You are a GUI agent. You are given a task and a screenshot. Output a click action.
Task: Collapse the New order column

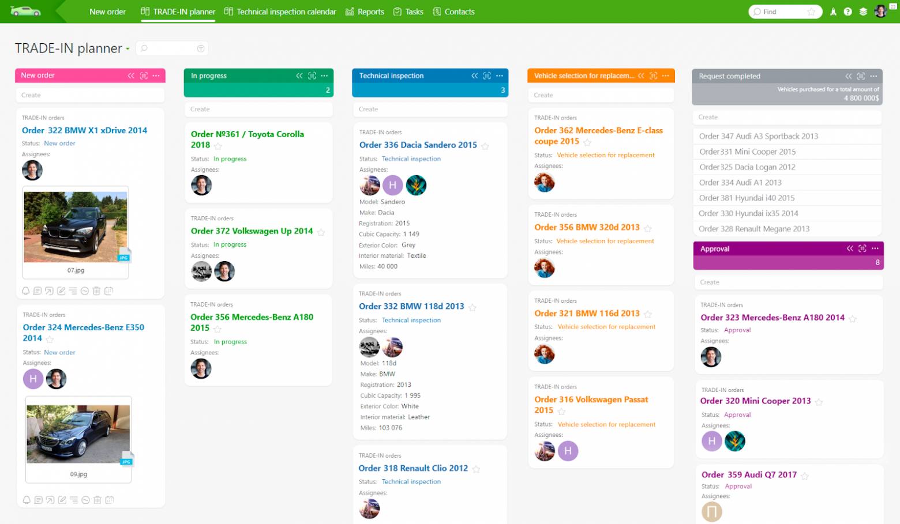point(131,76)
